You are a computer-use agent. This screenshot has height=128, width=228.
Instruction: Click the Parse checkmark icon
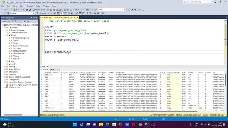pyautogui.click(x=52, y=13)
